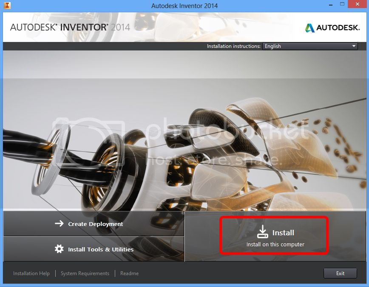Open the Installation instructions language dropdown

[310, 46]
